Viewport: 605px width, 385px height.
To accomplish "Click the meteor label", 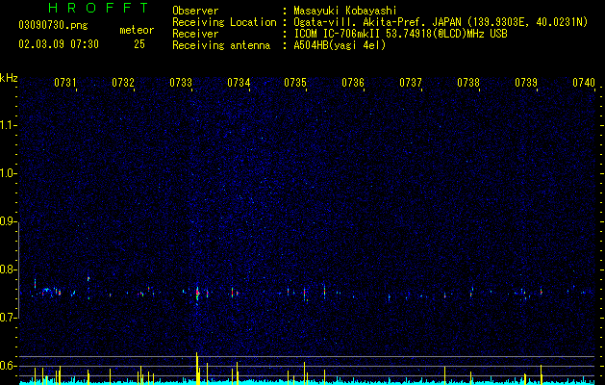I will (137, 30).
